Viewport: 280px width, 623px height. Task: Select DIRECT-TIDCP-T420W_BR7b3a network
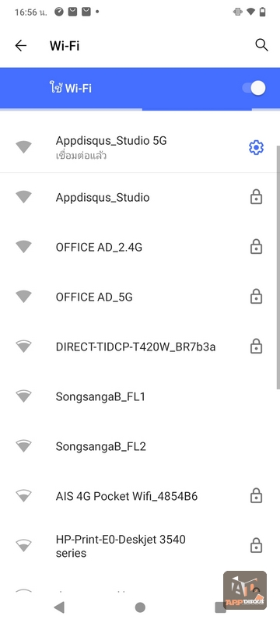[140, 347]
